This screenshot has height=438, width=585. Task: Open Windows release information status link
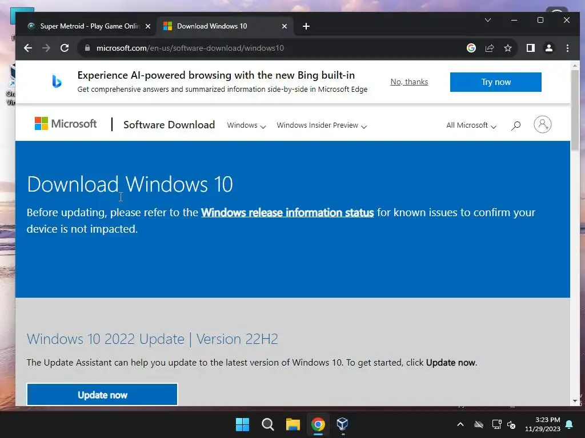[x=287, y=212]
